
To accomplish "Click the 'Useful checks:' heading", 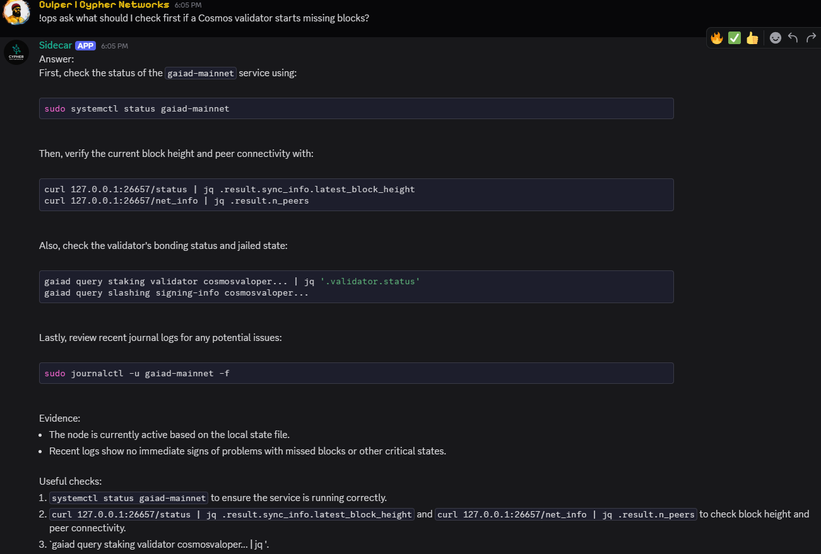I will tap(70, 481).
